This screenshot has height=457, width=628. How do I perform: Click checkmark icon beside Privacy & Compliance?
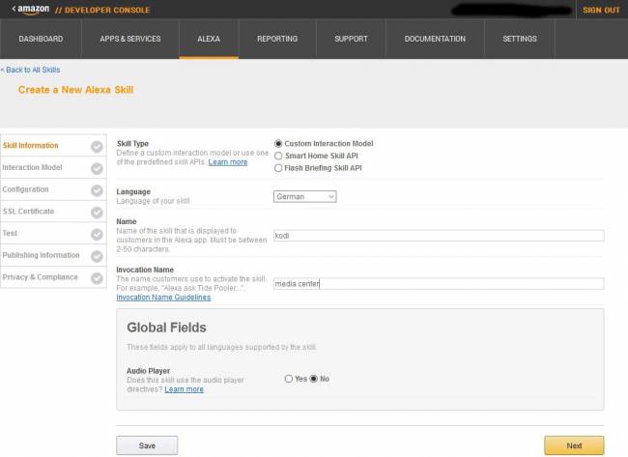97,278
